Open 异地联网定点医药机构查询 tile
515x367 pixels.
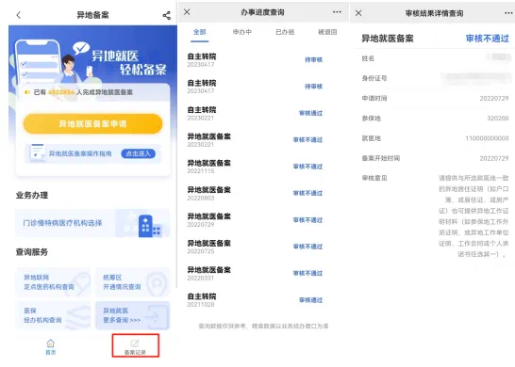[53, 282]
